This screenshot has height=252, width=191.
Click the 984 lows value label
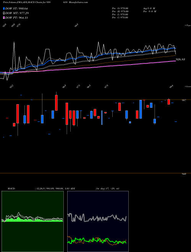point(172,87)
